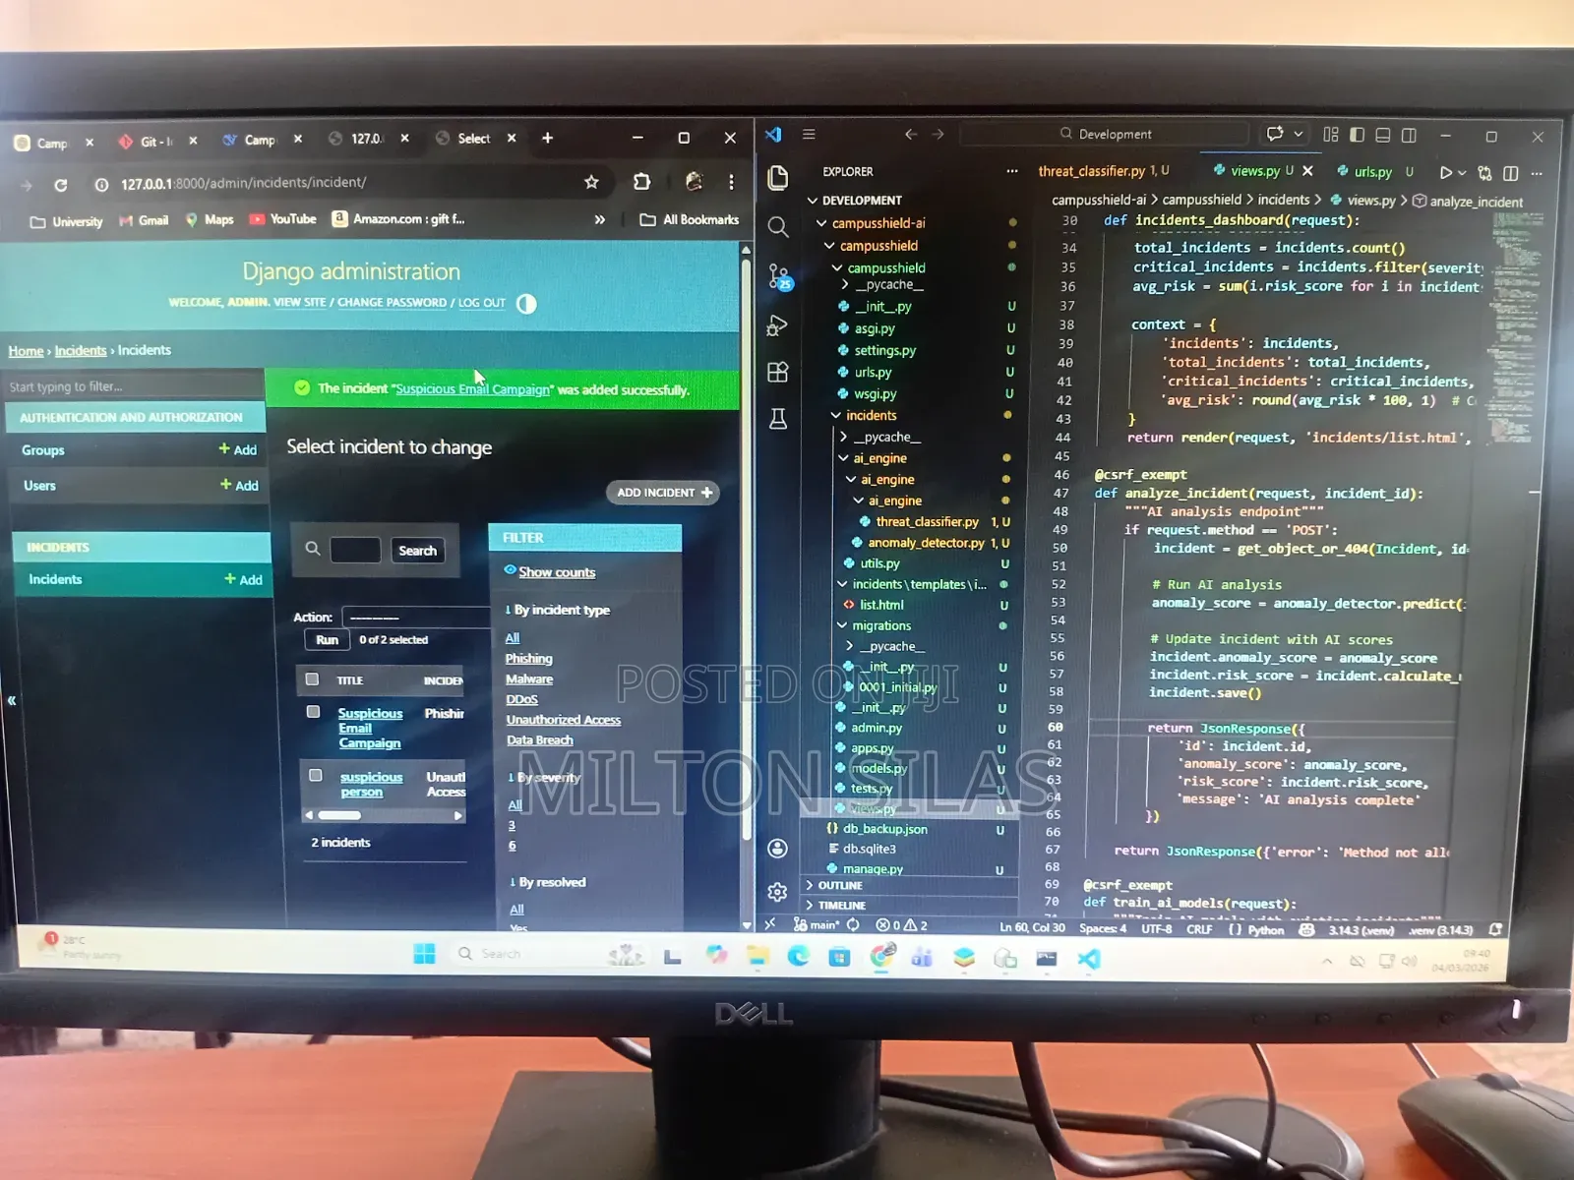Switch to the Git browser tab
The image size is (1574, 1180).
click(x=157, y=142)
